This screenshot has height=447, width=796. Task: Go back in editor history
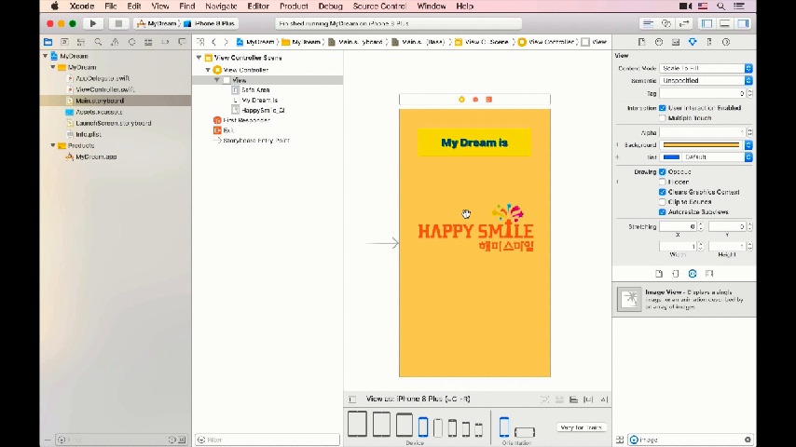[x=213, y=42]
